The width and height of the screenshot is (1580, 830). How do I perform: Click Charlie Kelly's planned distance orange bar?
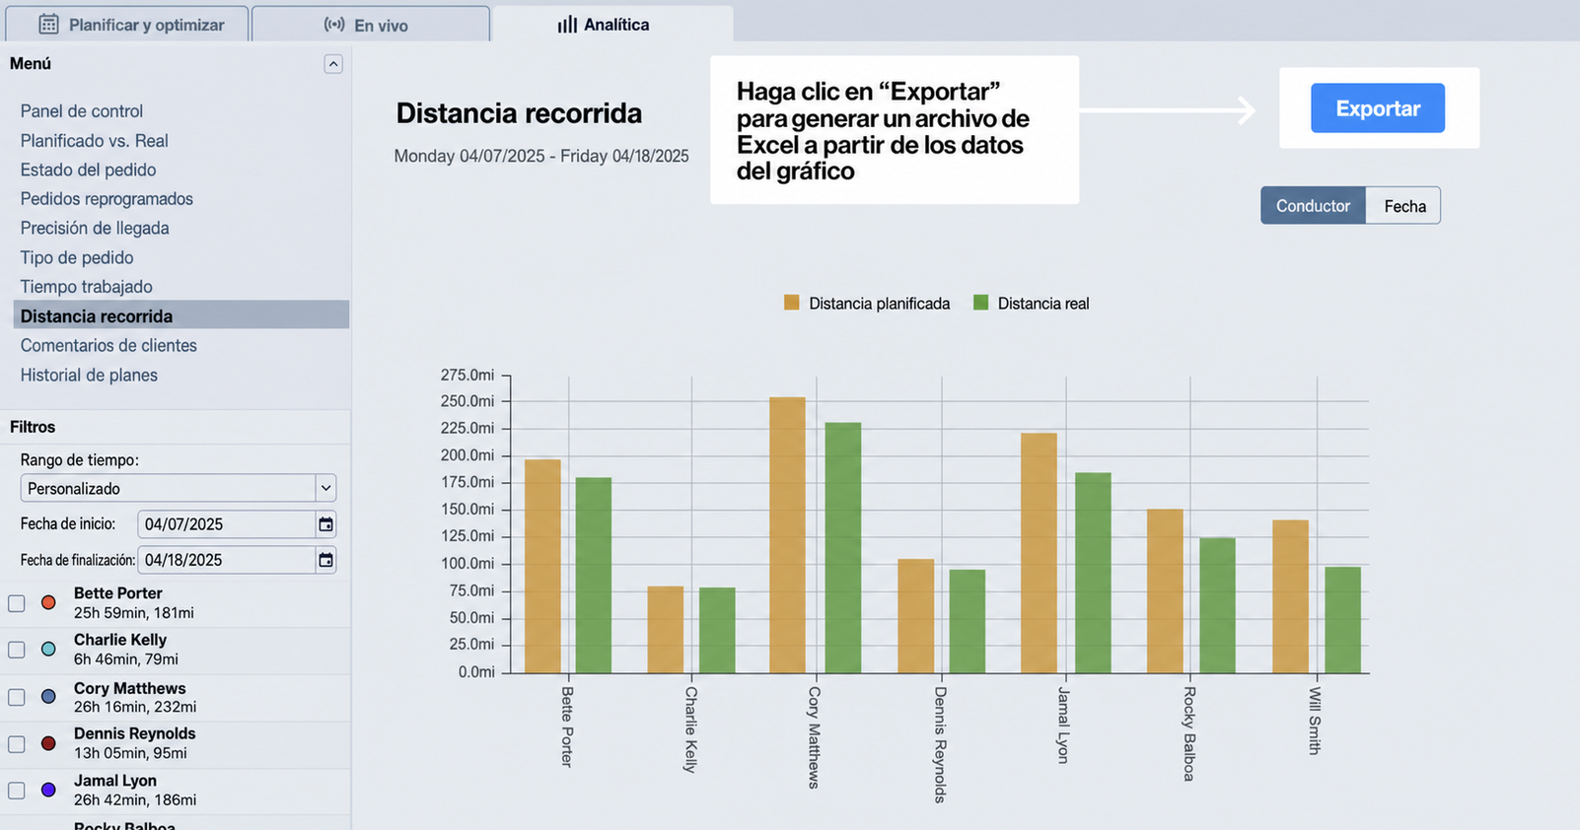[666, 630]
